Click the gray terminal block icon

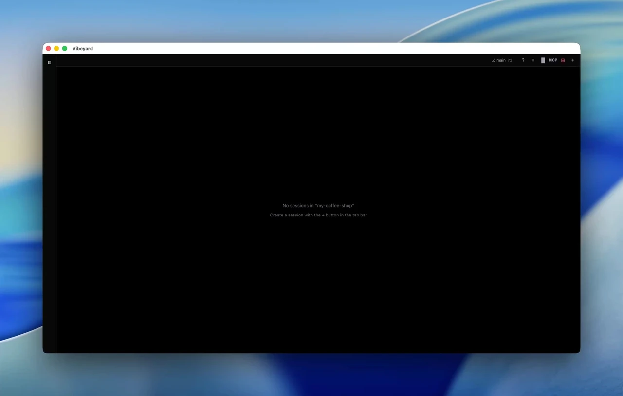pos(543,60)
